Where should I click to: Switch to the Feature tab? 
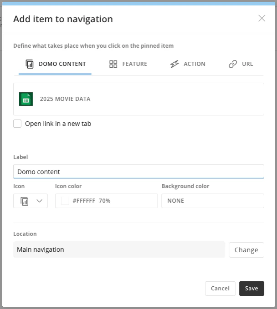[128, 64]
